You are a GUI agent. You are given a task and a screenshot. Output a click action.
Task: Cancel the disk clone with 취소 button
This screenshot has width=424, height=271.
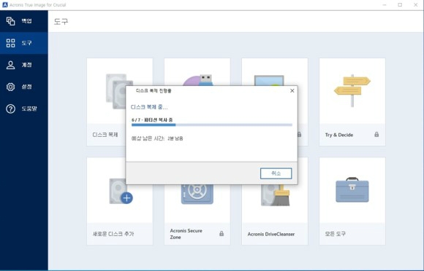(276, 173)
